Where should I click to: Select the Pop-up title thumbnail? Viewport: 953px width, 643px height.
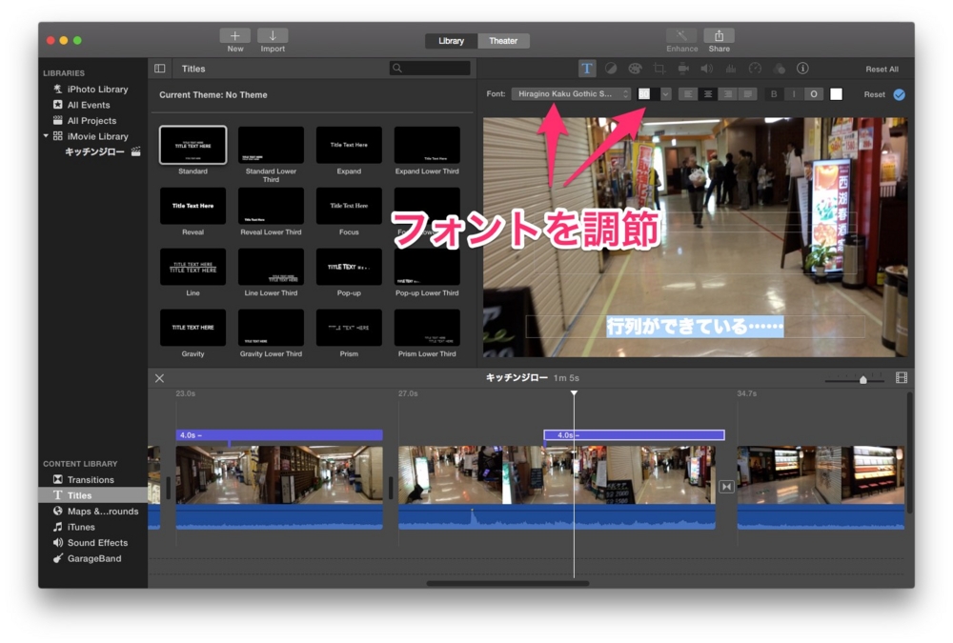coord(349,267)
